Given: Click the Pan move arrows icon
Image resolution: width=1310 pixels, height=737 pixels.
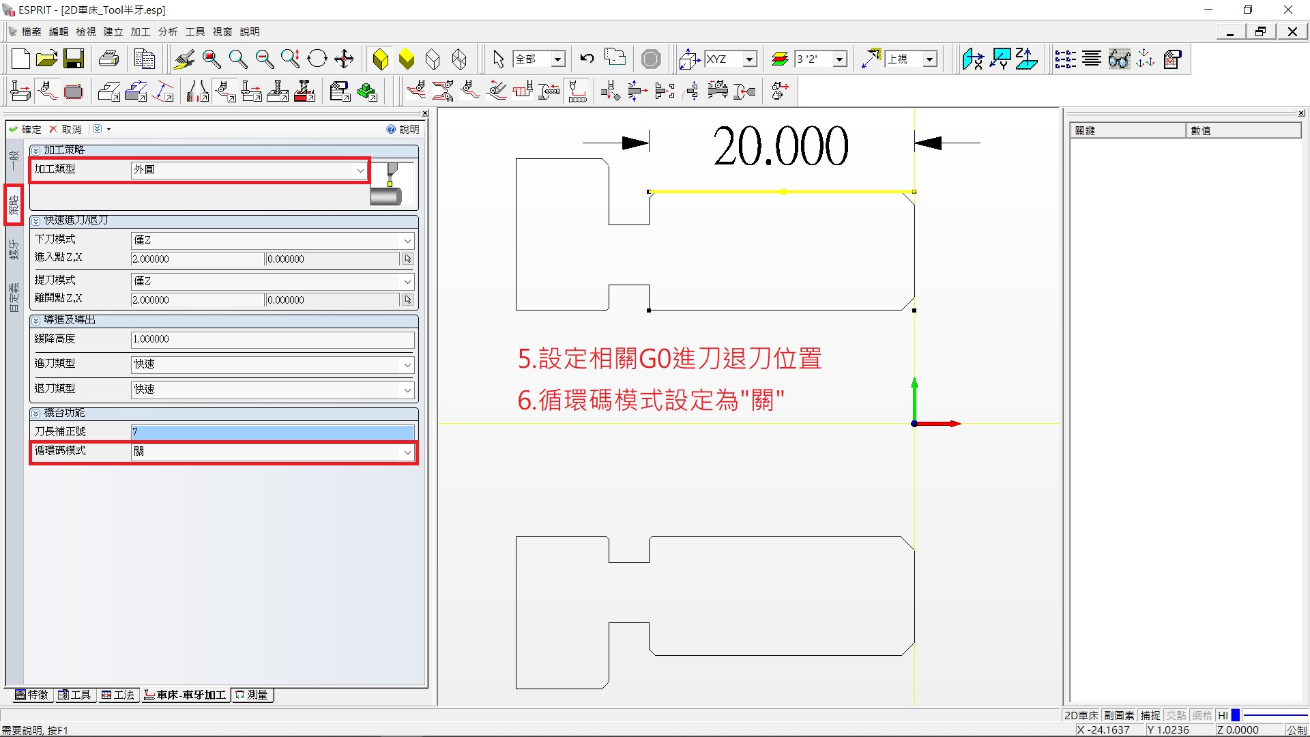Looking at the screenshot, I should coord(344,59).
